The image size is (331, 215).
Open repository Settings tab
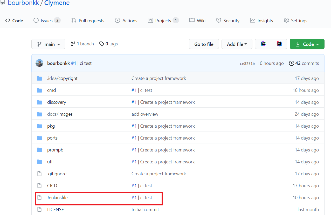coord(295,21)
